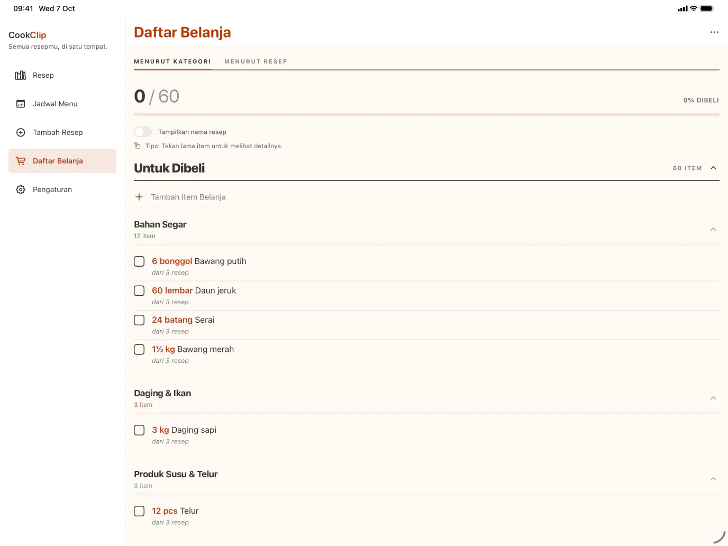Click the plus icon beside Tambah Item Belanja
Screen dimensions: 728x546
[x=139, y=197]
